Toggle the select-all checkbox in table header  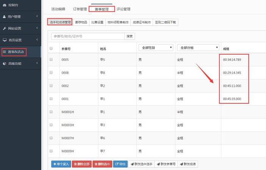[x=51, y=48]
